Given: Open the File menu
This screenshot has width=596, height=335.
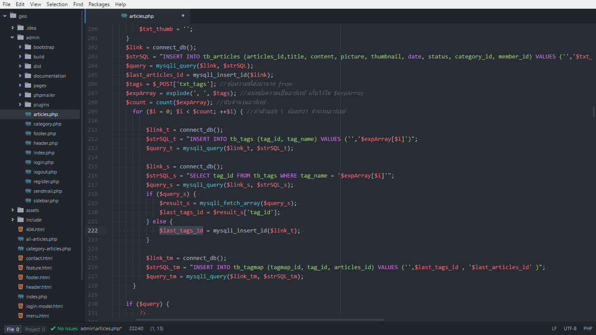Looking at the screenshot, I should coord(7,4).
